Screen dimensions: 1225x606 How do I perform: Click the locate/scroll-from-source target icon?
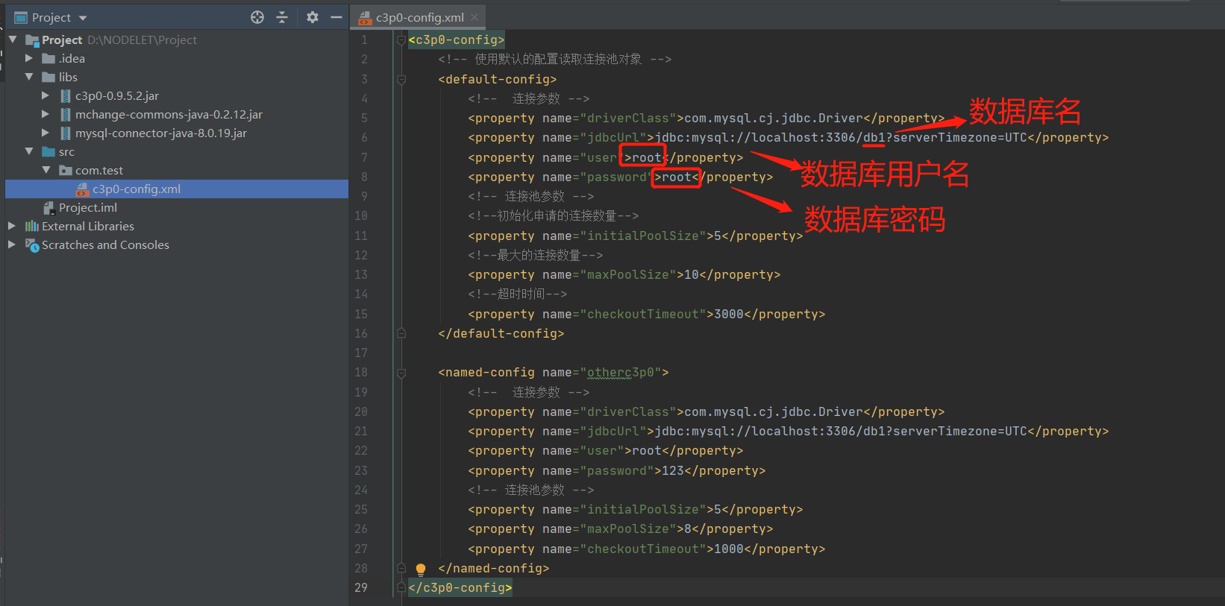257,17
